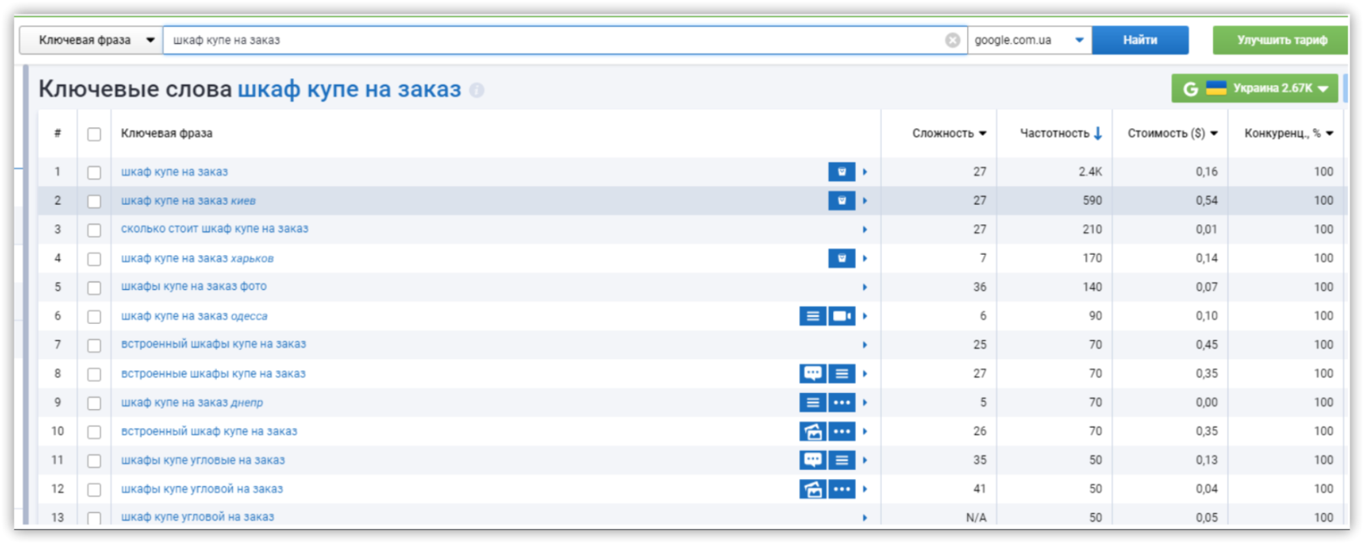Click the 'Улучшить тариф' green button
This screenshot has height=544, width=1364.
(1281, 40)
